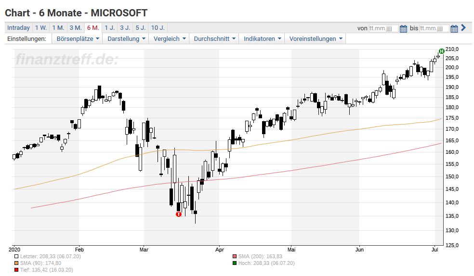Click the '2020' x-axis label
The height and width of the screenshot is (276, 474).
pos(14,250)
